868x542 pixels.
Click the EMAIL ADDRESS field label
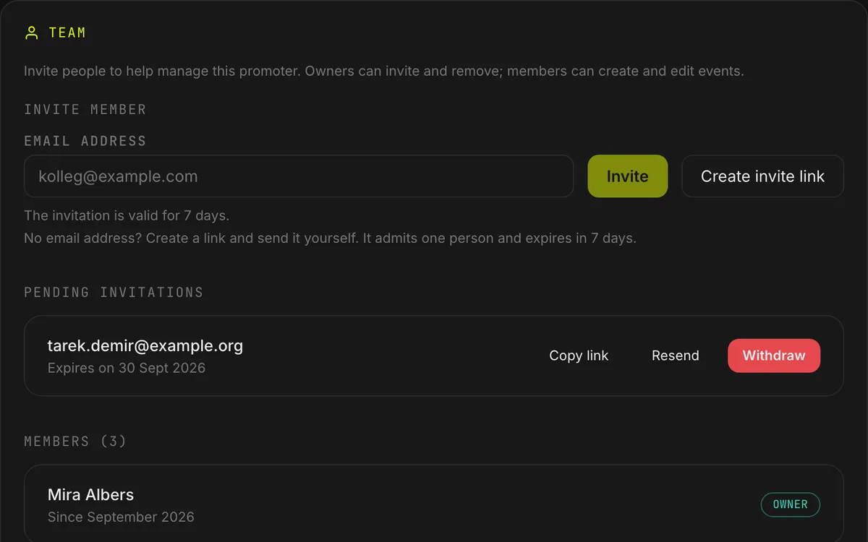85,141
